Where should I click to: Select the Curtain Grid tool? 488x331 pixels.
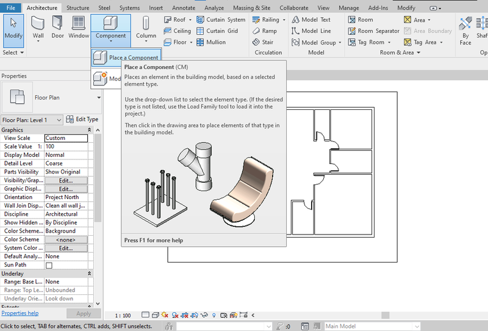tap(217, 31)
